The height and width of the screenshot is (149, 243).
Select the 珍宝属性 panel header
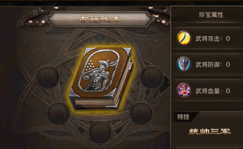click(x=211, y=15)
